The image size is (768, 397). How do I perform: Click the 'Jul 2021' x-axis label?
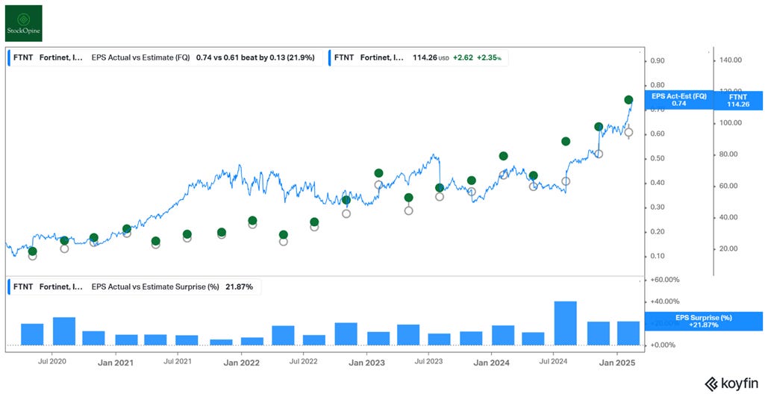pos(177,363)
